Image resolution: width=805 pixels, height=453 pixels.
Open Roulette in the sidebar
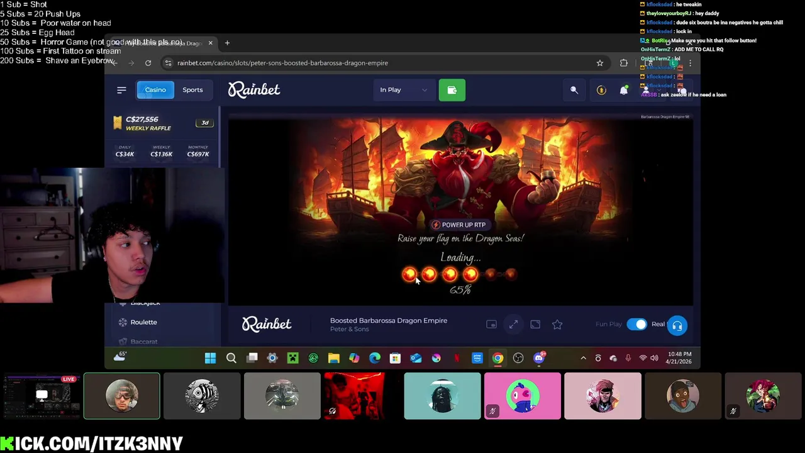click(x=143, y=322)
